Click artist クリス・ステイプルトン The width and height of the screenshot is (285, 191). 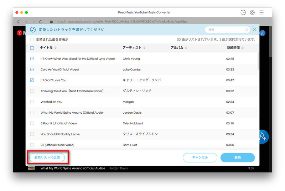tap(140, 134)
